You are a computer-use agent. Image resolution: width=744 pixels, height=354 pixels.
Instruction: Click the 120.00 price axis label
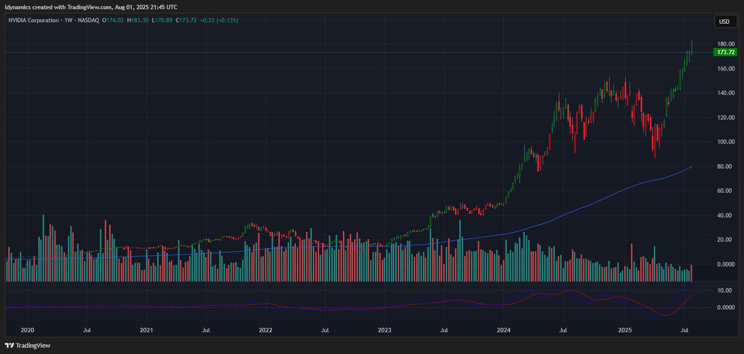tap(726, 118)
